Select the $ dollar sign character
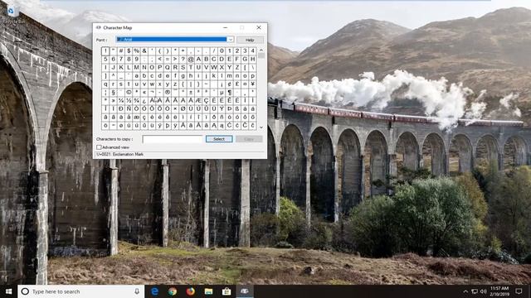 pyautogui.click(x=129, y=51)
